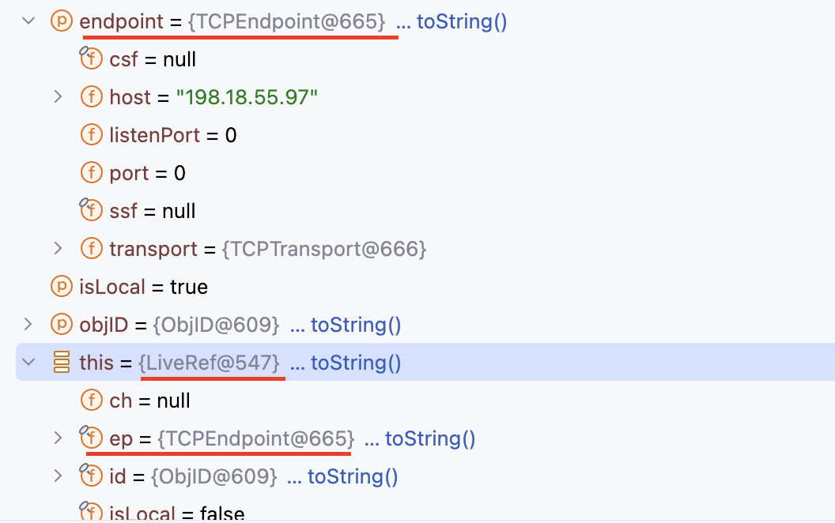Open toString() link for endpoint
Image resolution: width=835 pixels, height=523 pixels.
point(452,22)
